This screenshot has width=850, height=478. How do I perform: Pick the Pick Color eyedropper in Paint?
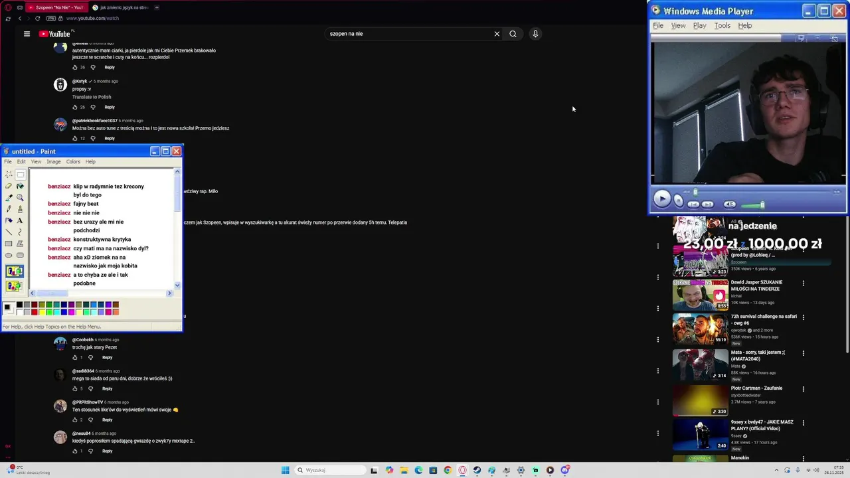[x=9, y=197]
